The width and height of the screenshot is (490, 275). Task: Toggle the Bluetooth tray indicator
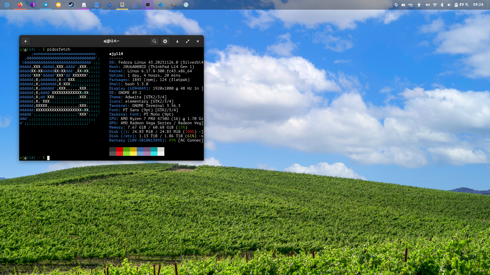pos(442,5)
